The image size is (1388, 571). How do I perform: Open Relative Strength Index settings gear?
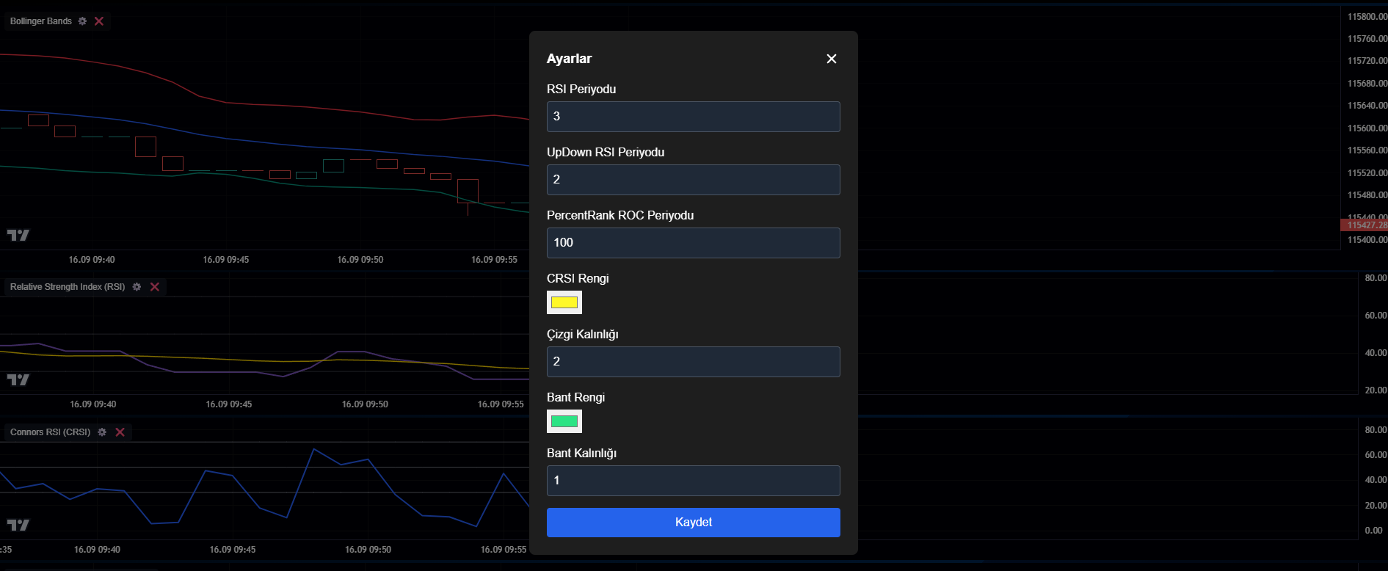(137, 287)
